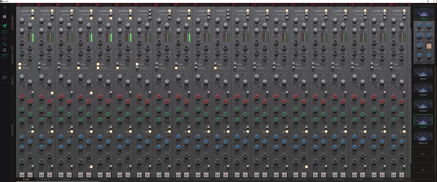This screenshot has width=437, height=182.
Task: Select the Rhythm bus compressor meter
Action: point(423,71)
